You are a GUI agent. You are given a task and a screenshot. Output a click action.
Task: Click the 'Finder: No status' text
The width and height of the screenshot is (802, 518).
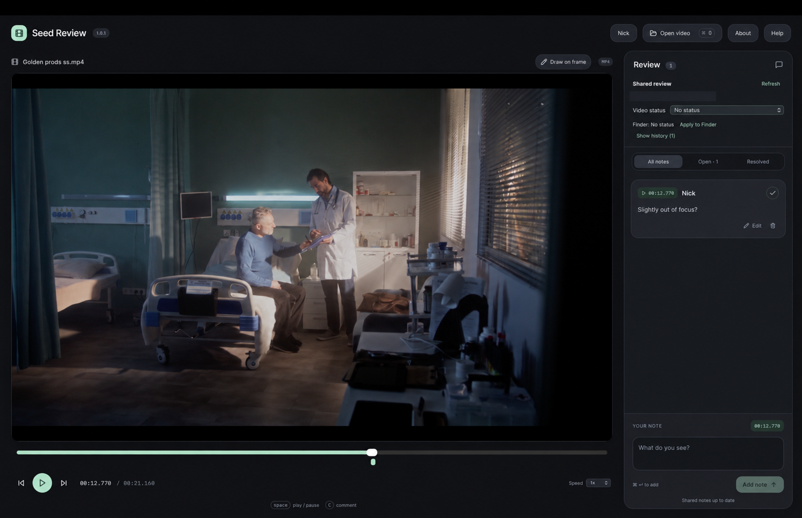point(653,124)
